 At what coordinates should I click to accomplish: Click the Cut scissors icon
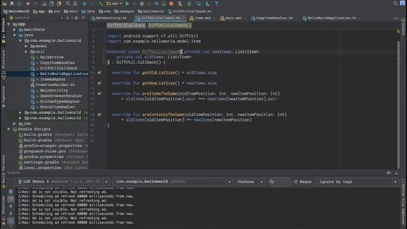pos(45,4)
